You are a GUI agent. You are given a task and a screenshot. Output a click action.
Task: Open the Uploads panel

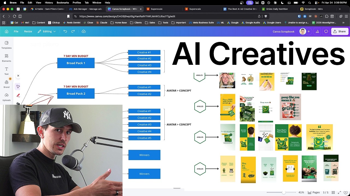point(7,97)
